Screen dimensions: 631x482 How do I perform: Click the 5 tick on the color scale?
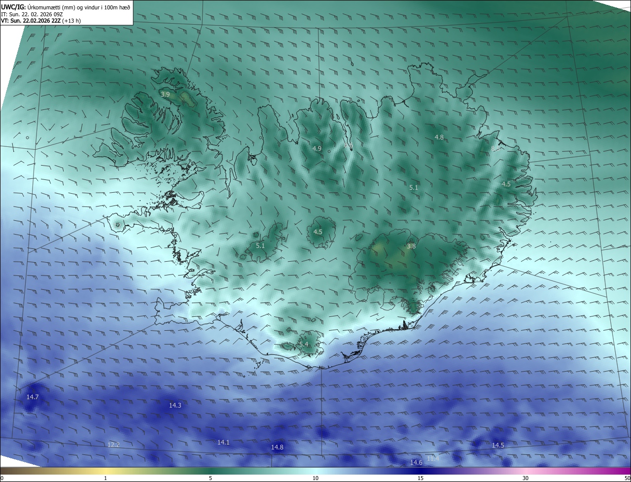coord(210,478)
